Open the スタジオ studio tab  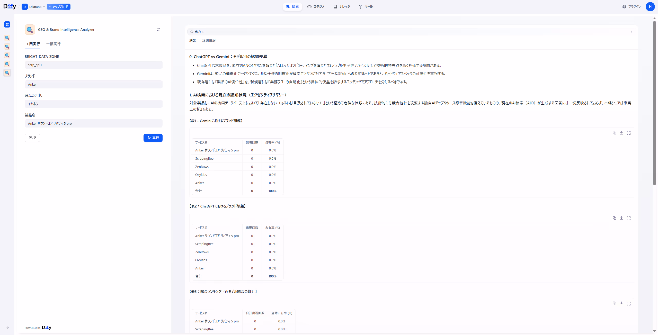coord(316,7)
